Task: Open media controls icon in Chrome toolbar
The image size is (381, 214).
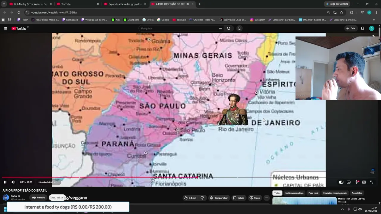Action: click(362, 12)
